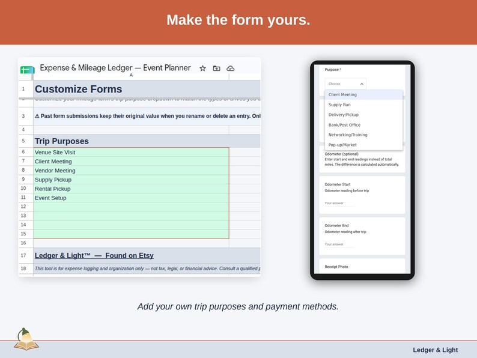Open Ledger & Light Found on Etsy link
477x358 pixels.
point(94,255)
